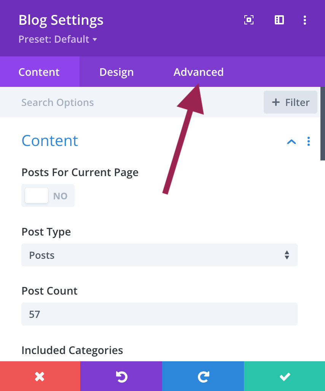
Task: Click the Post Count input field
Action: tap(159, 314)
